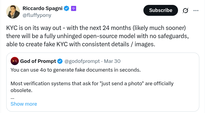Click the quoted tweet ellipsis truncation mark
This screenshot has width=205, height=113.
(x=12, y=98)
